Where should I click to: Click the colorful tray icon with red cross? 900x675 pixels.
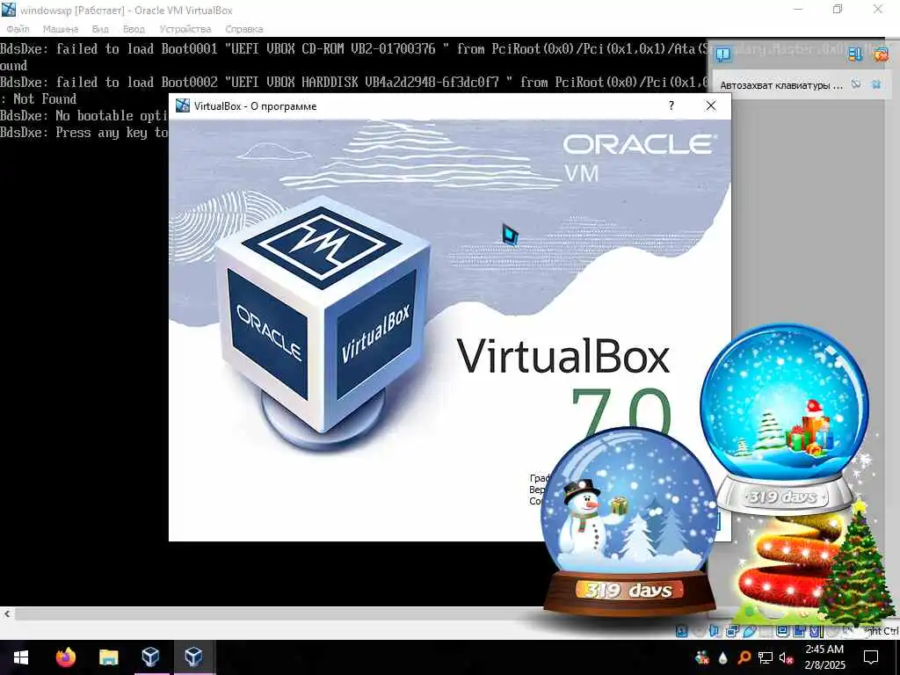pos(702,657)
